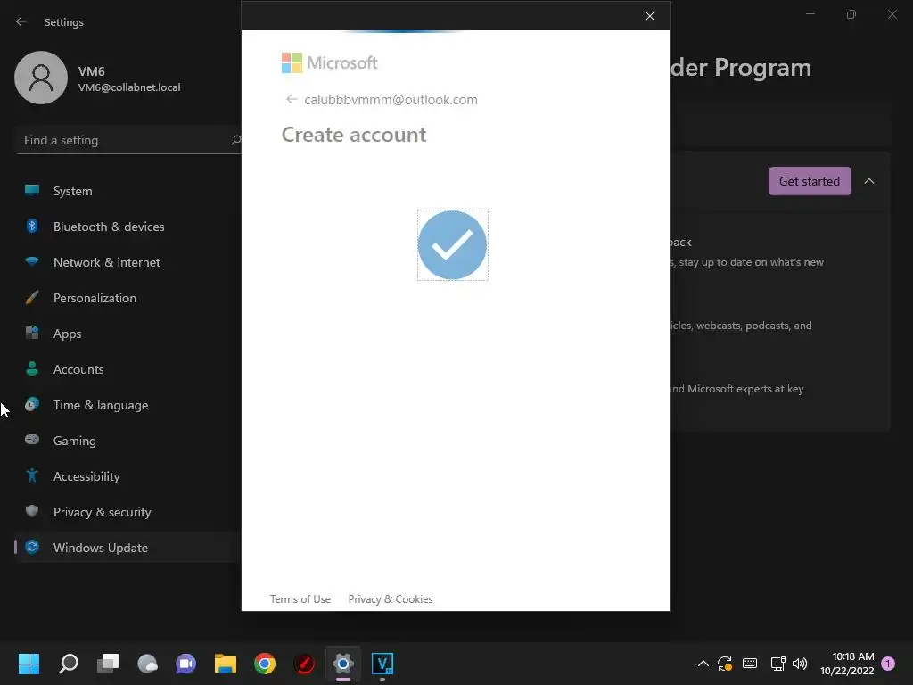Open the V app on taskbar
The image size is (913, 685).
point(382,664)
